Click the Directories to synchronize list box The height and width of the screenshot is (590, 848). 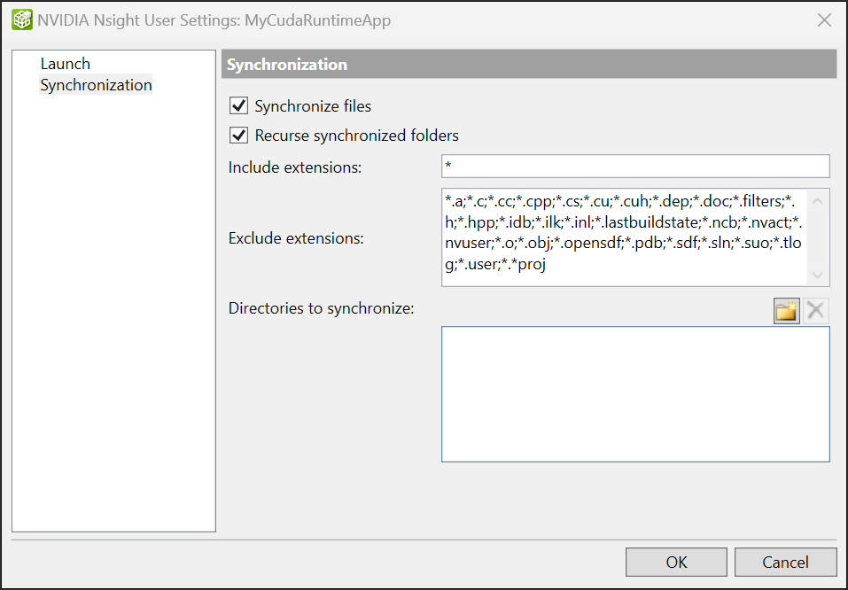(x=635, y=394)
